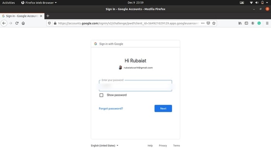Image resolution: width=271 pixels, height=152 pixels.
Task: Open tracking protection shield in address bar
Action: tap(50, 23)
